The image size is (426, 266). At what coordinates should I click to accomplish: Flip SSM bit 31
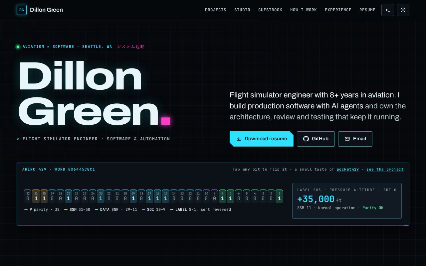(36, 197)
